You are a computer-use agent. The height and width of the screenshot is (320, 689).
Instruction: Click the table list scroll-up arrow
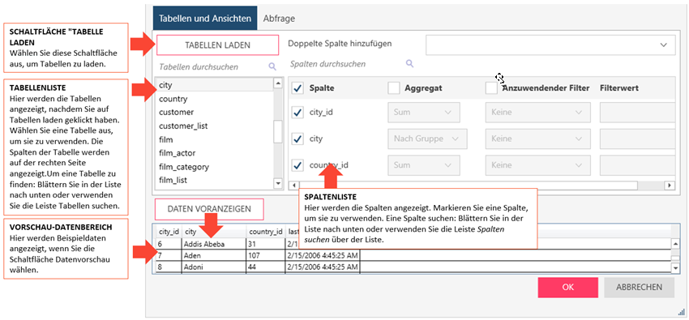click(x=278, y=83)
